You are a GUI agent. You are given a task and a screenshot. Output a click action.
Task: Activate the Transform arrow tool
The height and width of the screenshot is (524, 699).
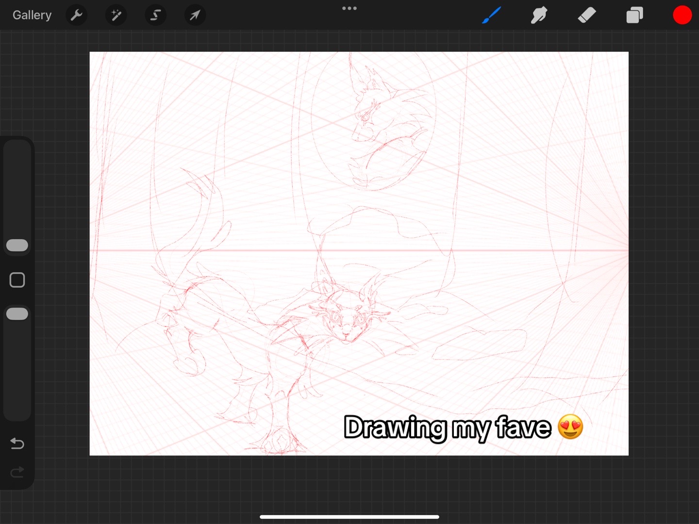click(195, 15)
